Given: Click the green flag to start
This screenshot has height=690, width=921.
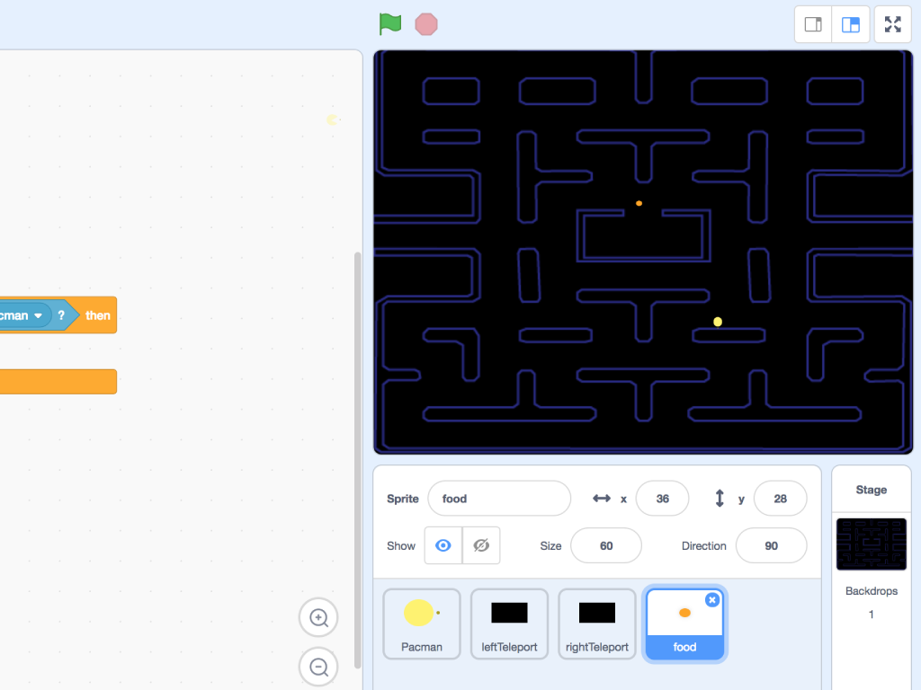Looking at the screenshot, I should coord(390,24).
